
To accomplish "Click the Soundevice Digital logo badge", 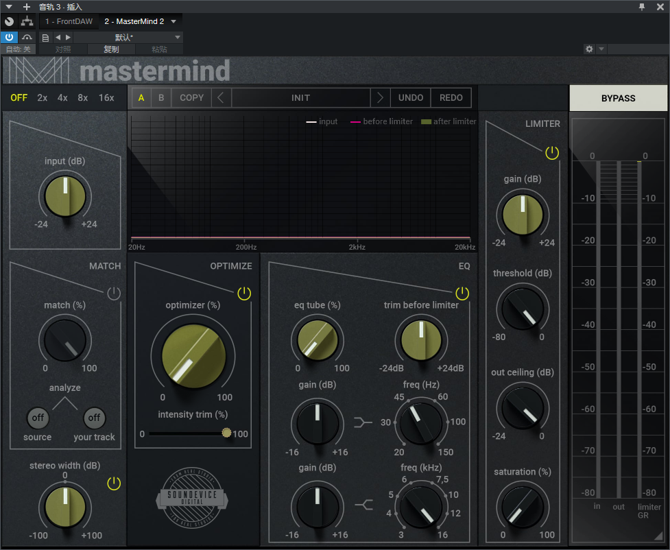I will [x=192, y=497].
